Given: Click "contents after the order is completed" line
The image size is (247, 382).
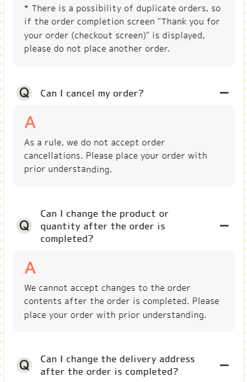Looking at the screenshot, I should click(106, 301).
